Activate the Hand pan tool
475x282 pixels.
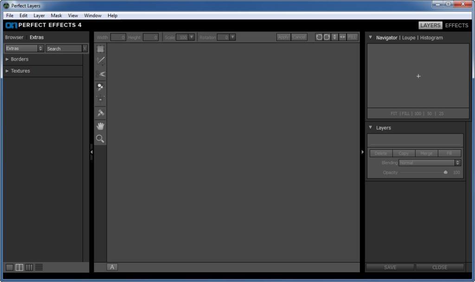point(100,126)
